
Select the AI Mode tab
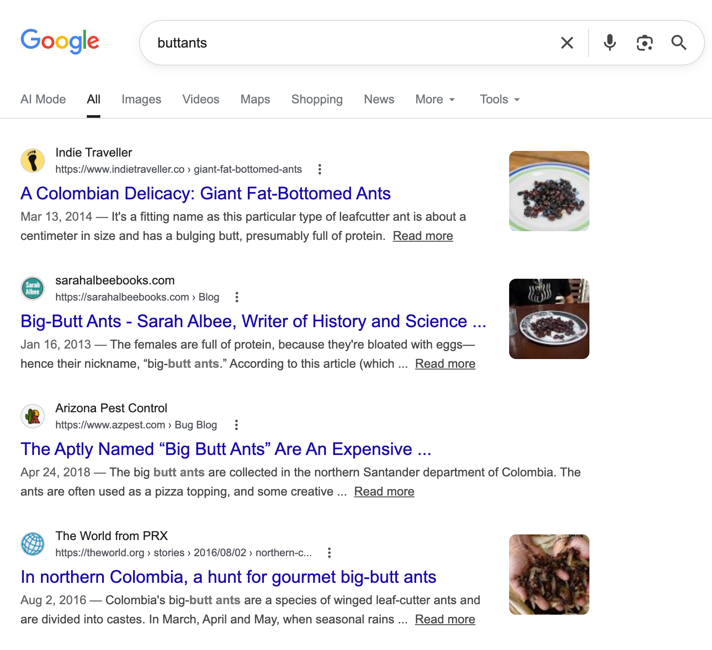point(43,99)
